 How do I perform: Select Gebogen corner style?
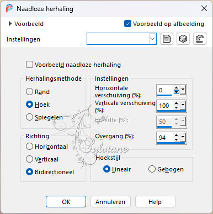click(x=152, y=169)
